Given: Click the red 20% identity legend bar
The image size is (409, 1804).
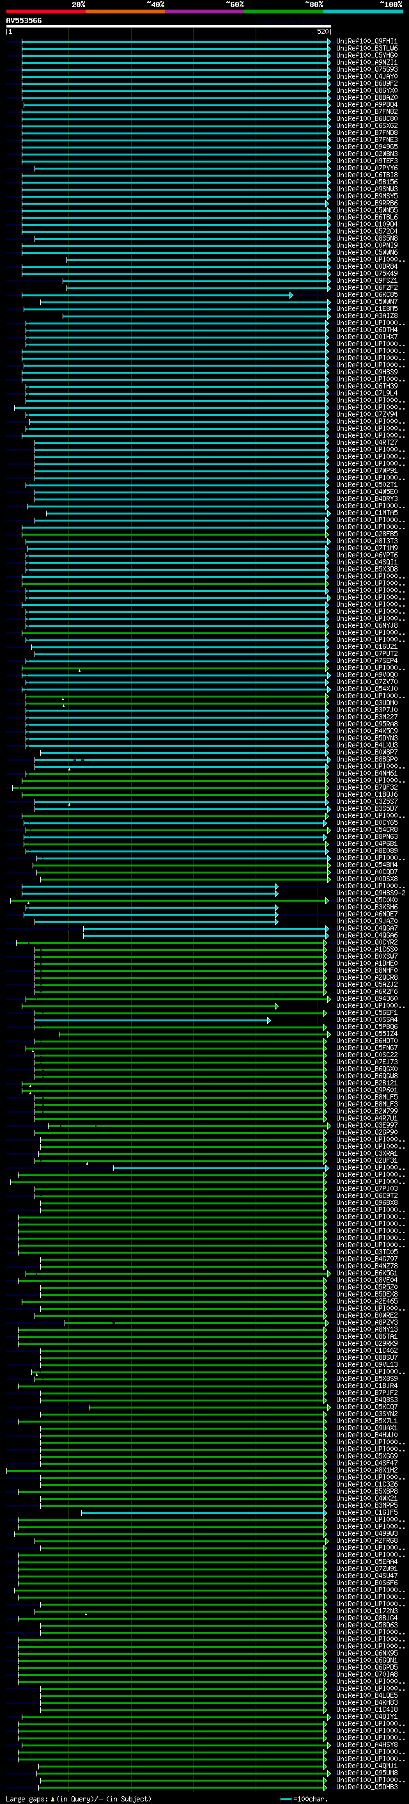Looking at the screenshot, I should pos(45,12).
